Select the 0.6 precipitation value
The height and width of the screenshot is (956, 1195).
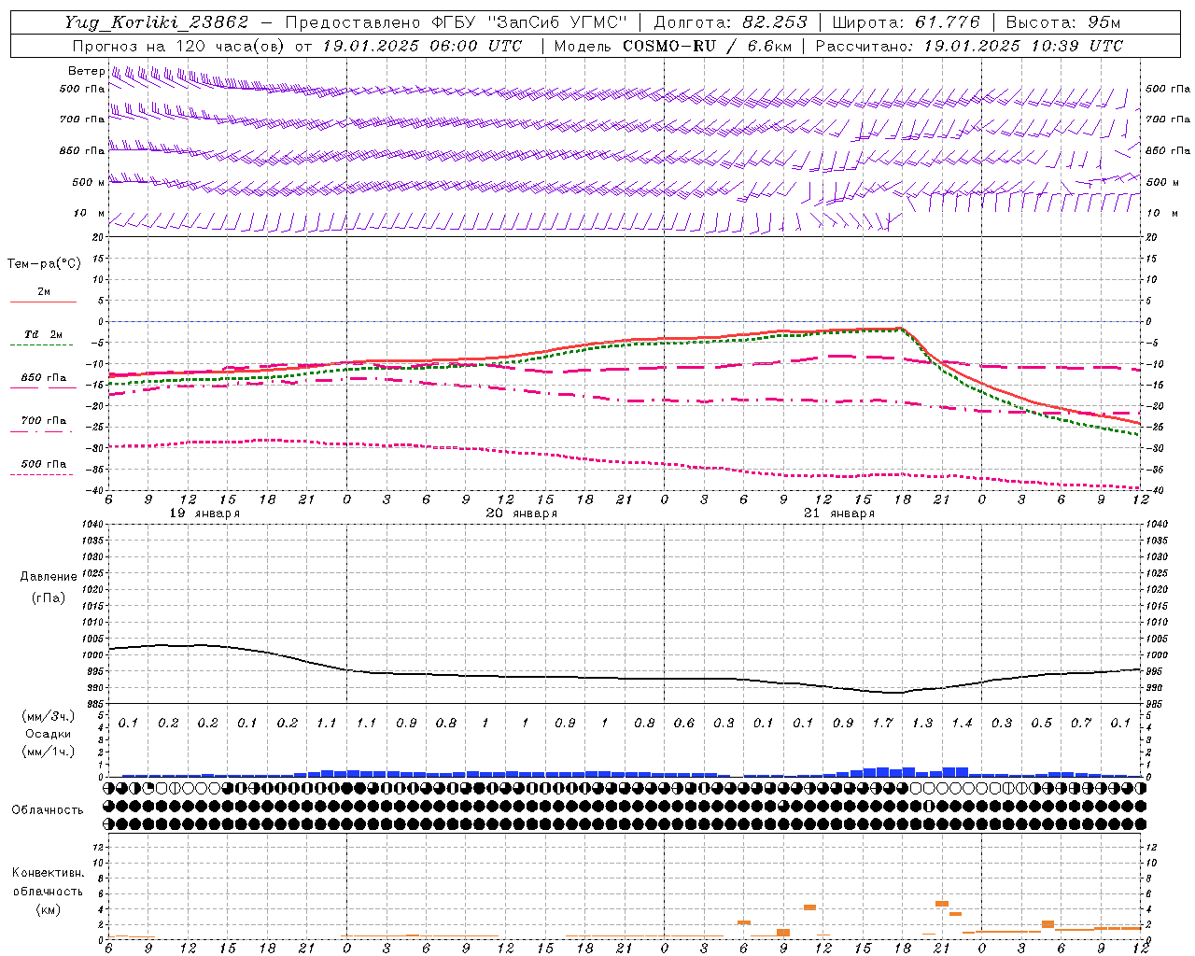point(684,724)
